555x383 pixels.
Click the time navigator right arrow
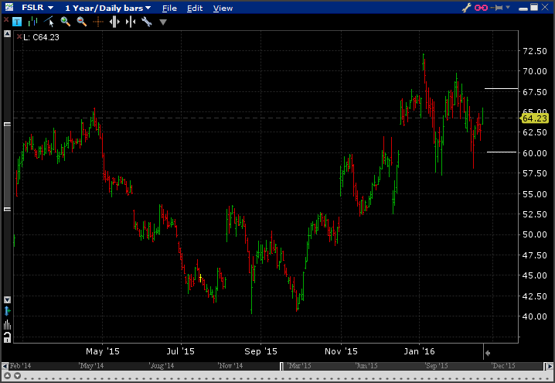point(550,366)
